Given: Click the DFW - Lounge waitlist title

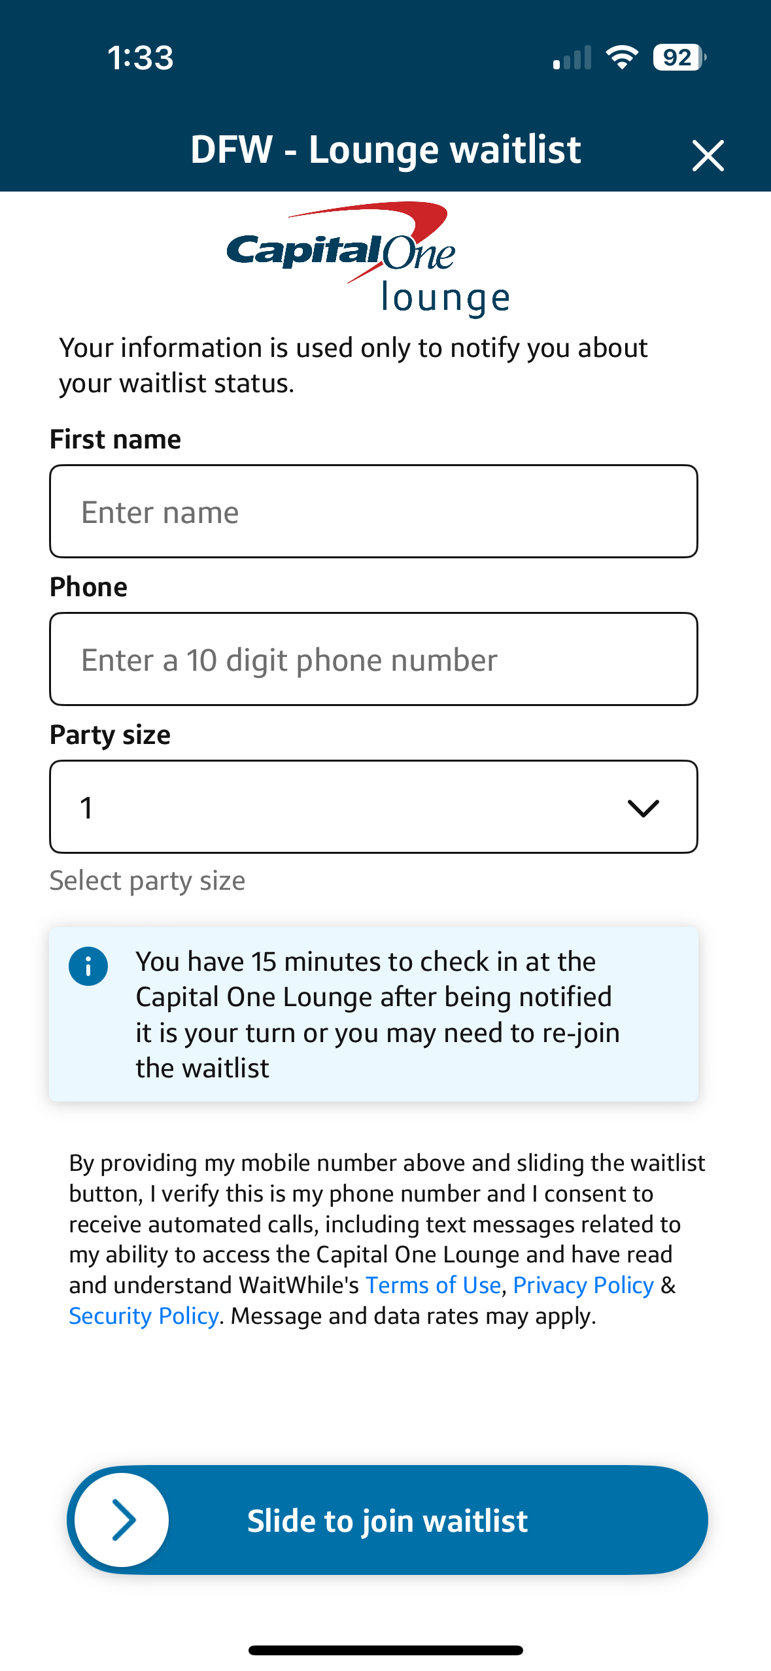Looking at the screenshot, I should pyautogui.click(x=385, y=149).
